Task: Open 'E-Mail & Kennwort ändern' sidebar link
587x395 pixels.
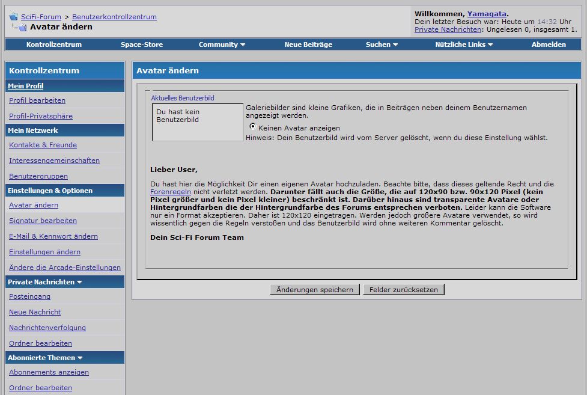Action: (53, 236)
